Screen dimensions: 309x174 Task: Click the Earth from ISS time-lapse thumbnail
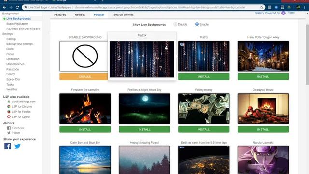click(x=204, y=160)
